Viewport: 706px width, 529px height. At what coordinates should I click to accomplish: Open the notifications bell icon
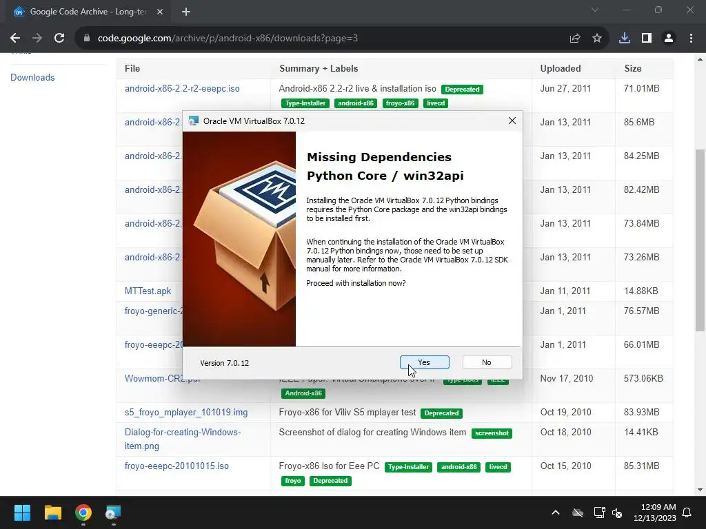[687, 512]
